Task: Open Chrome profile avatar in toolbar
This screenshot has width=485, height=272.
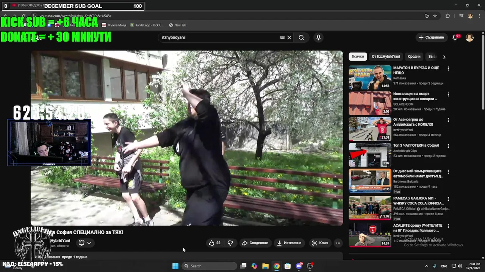Action: pyautogui.click(x=470, y=16)
